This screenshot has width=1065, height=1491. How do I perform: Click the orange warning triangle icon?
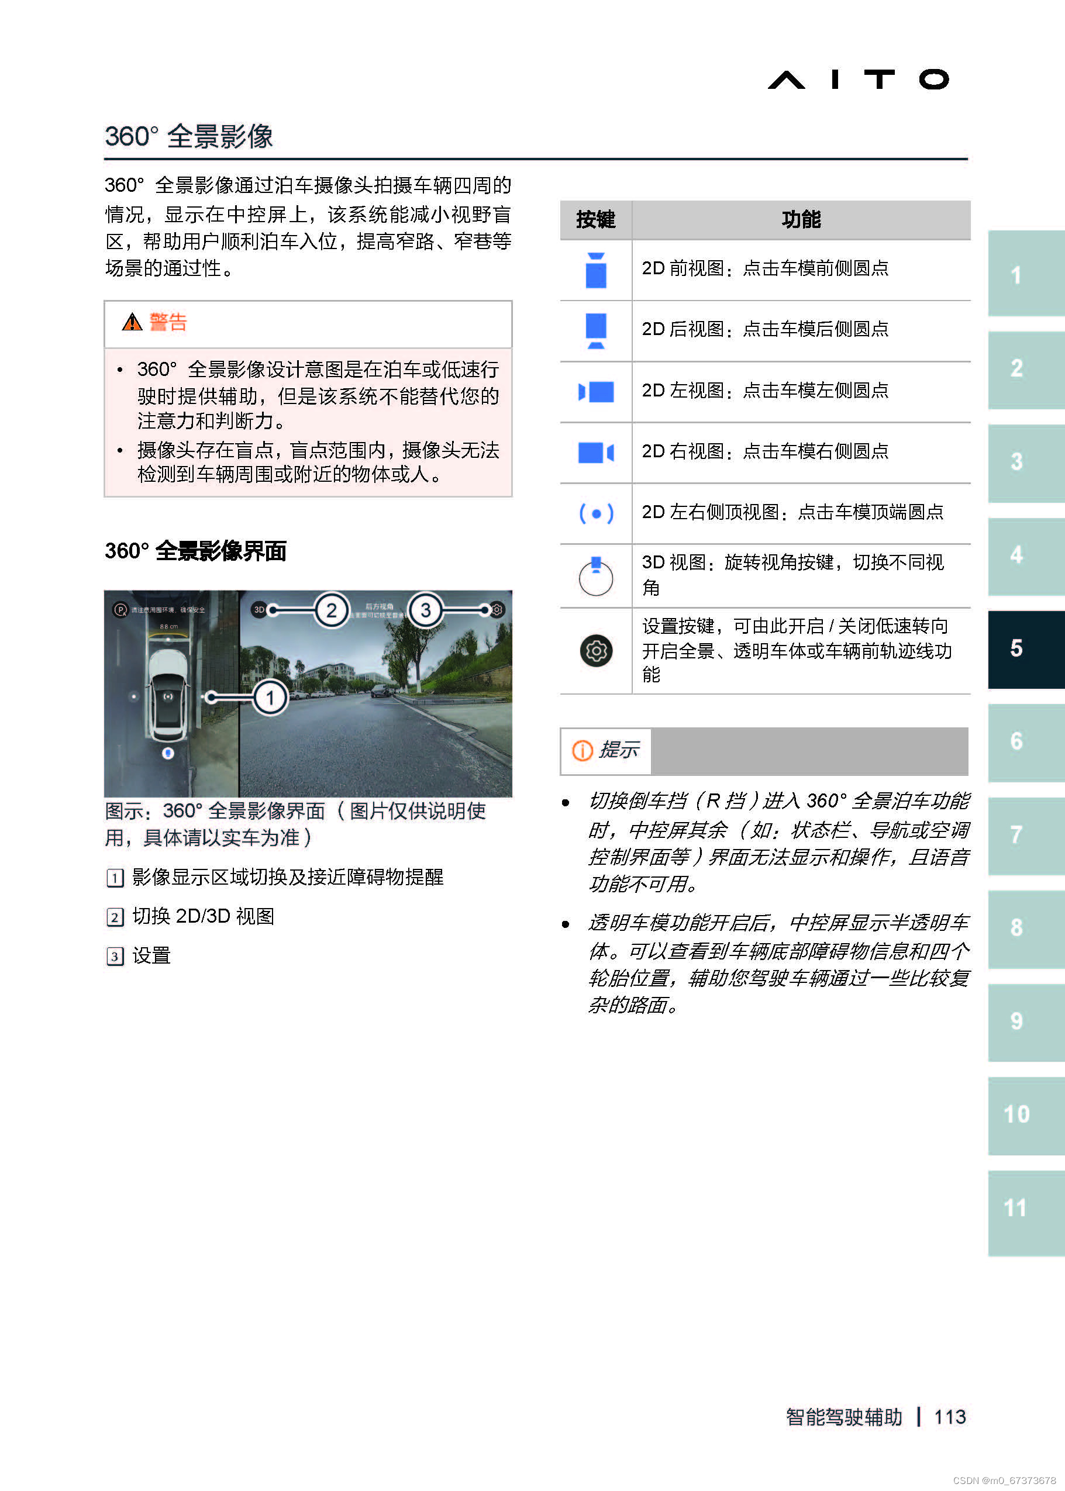click(132, 322)
